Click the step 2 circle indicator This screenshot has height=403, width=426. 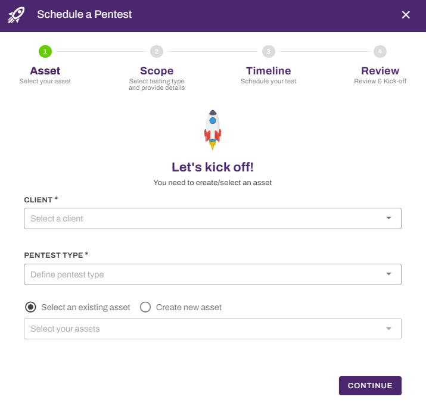click(157, 51)
